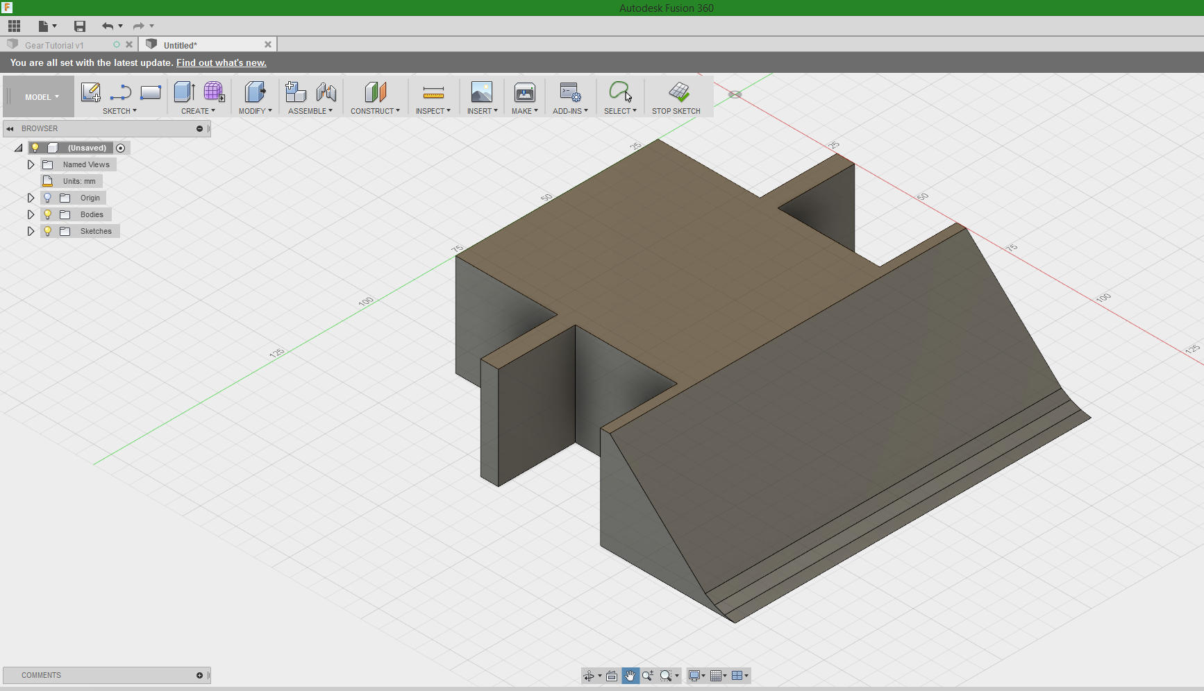Viewport: 1204px width, 691px height.
Task: Click the Find out what's new link
Action: click(221, 62)
